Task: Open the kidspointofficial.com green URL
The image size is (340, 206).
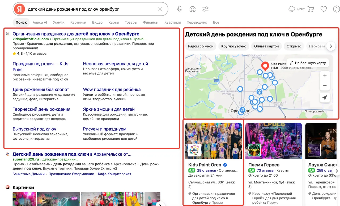Action: (31, 39)
